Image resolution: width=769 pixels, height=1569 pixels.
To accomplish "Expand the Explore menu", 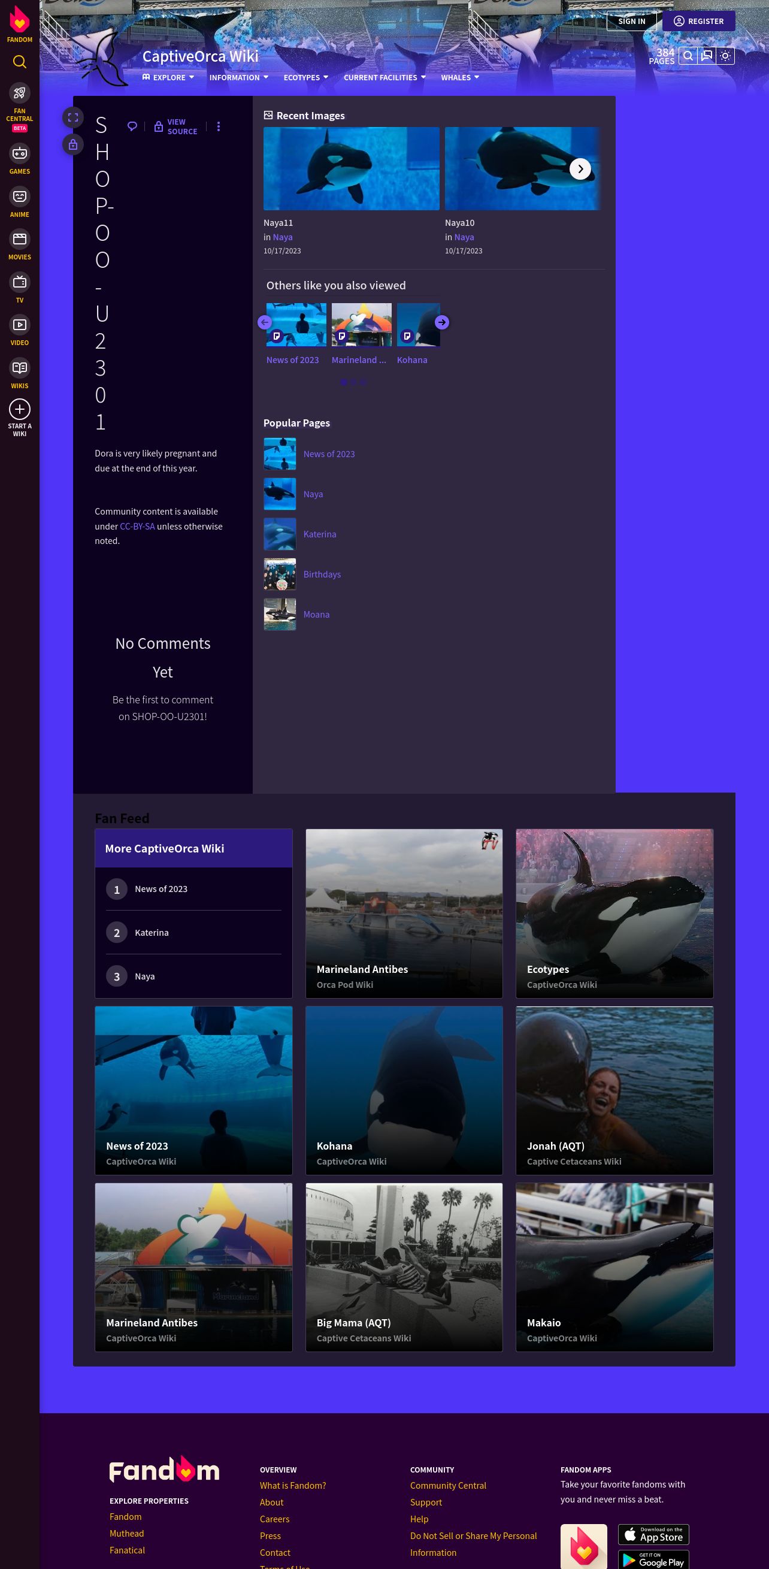I will point(168,77).
